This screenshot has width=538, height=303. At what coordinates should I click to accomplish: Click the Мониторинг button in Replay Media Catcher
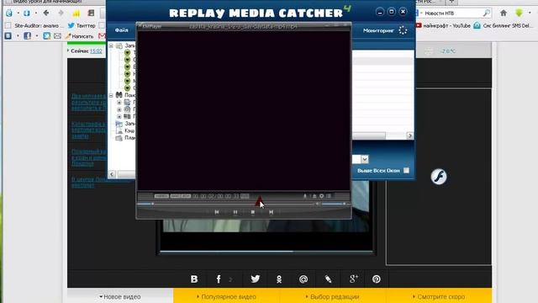click(378, 30)
